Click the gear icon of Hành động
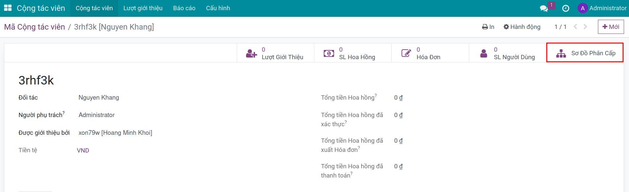This screenshot has width=629, height=192. [506, 27]
